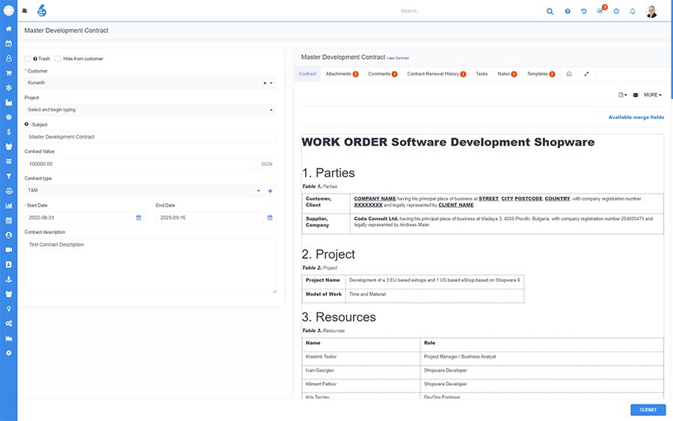Switch to the Contract tab

click(307, 74)
